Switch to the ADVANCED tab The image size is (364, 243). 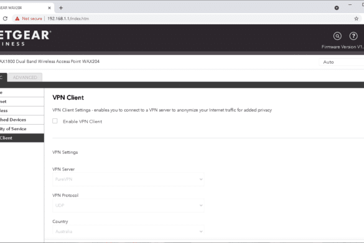click(x=25, y=77)
